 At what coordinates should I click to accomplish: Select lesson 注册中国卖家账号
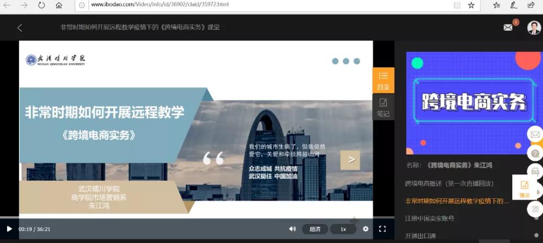point(430,218)
